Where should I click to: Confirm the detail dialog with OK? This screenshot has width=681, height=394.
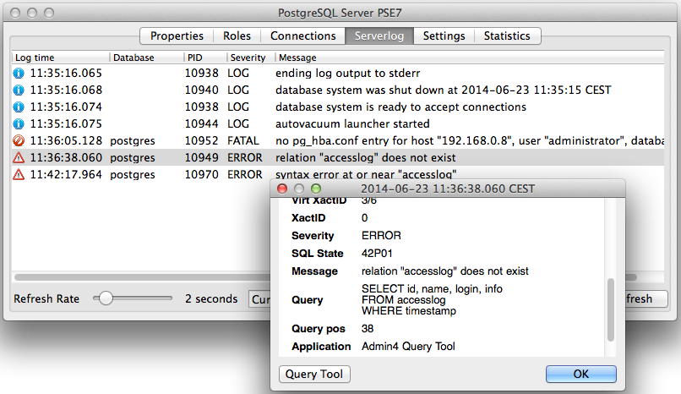tap(580, 374)
